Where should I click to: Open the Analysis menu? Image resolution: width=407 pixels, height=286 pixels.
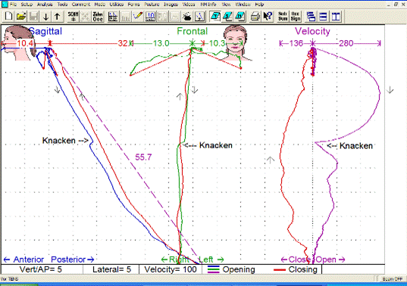click(x=45, y=4)
